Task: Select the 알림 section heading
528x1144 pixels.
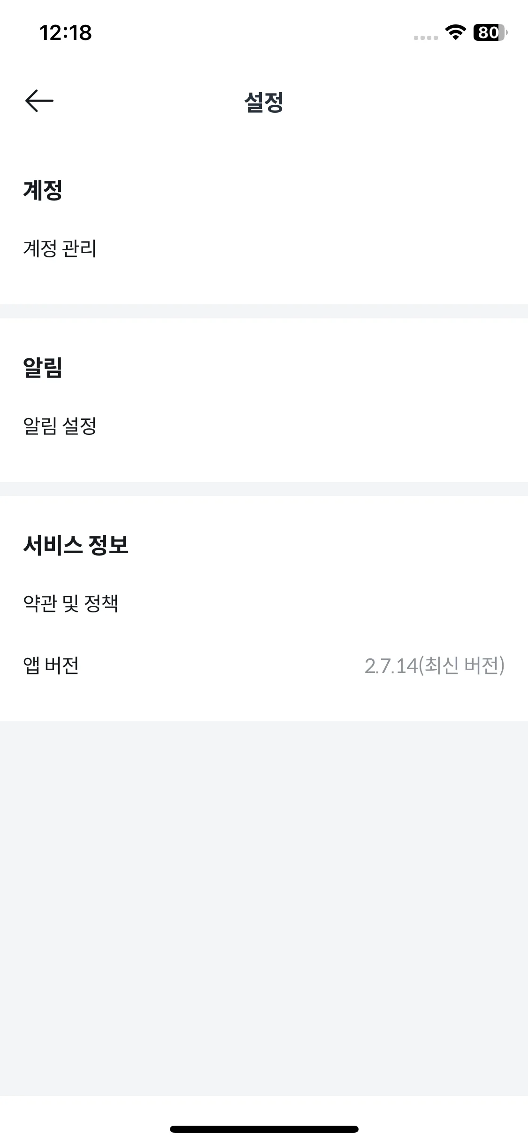Action: pos(43,368)
